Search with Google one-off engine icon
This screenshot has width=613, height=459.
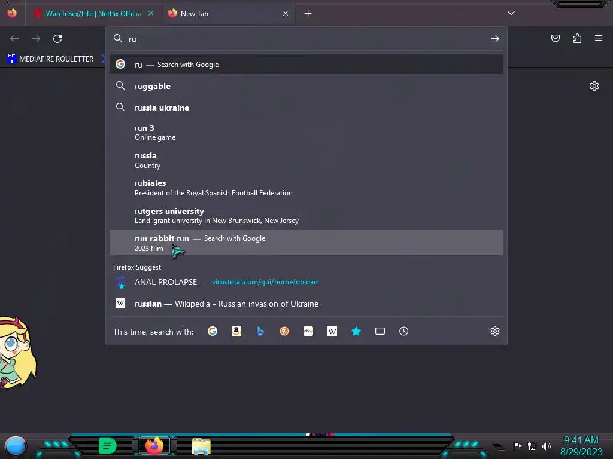(x=213, y=331)
